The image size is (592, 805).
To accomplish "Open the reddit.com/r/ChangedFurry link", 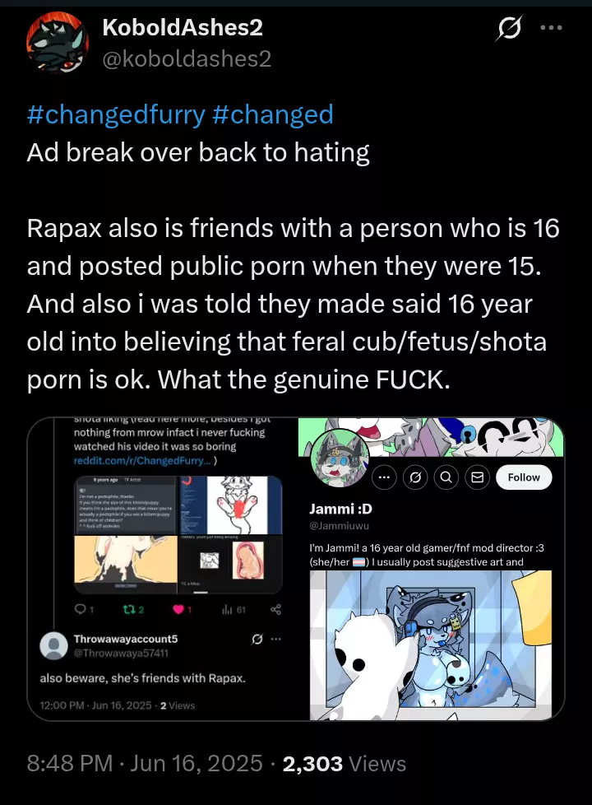I will click(142, 460).
